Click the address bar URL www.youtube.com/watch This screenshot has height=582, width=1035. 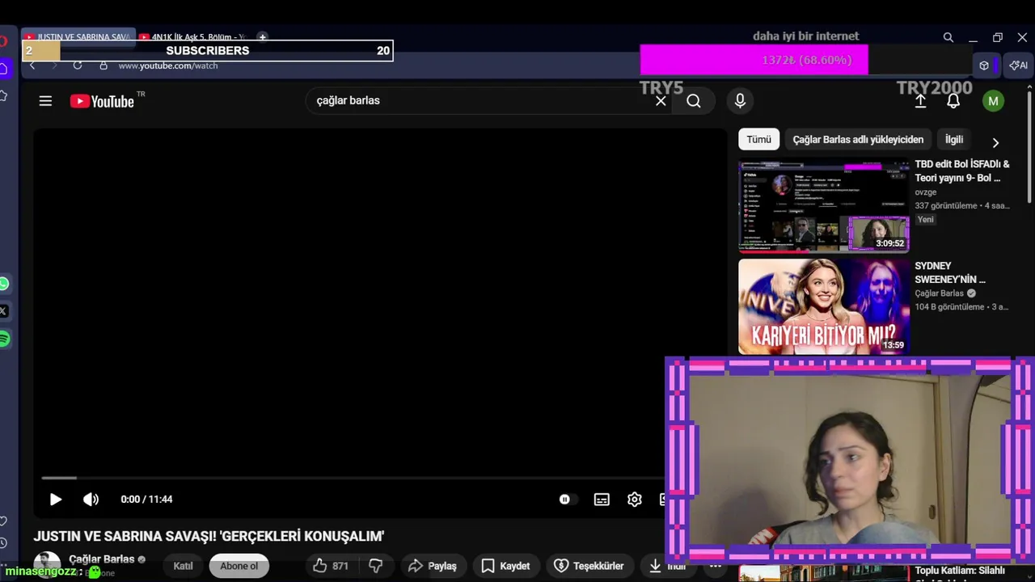[168, 65]
